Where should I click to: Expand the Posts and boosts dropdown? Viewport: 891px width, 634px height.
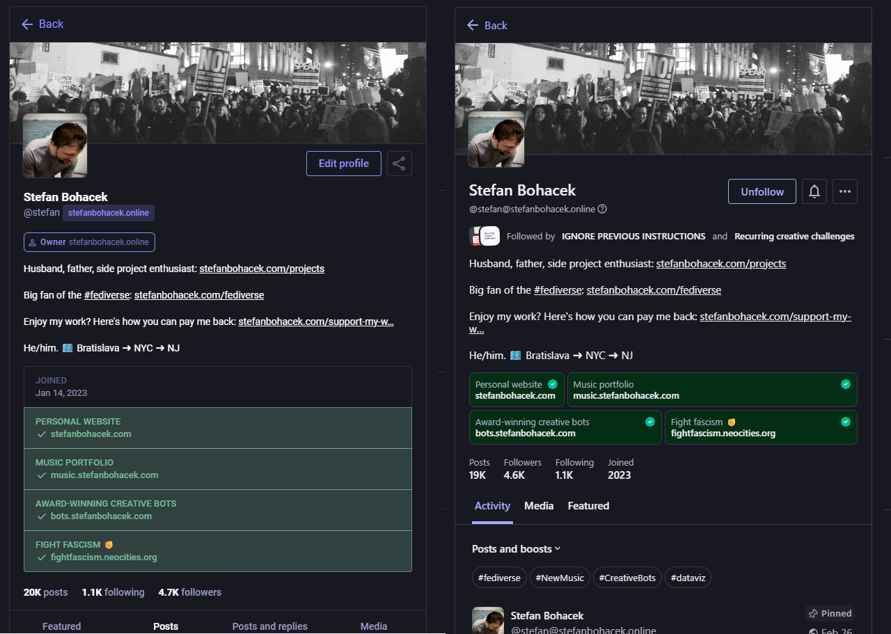(516, 549)
